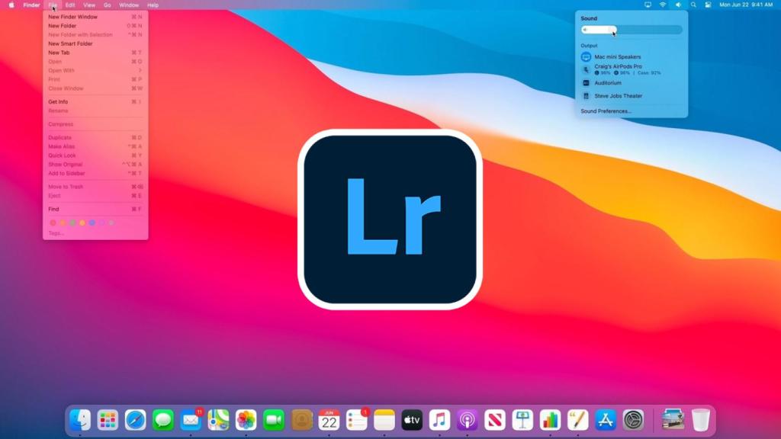This screenshot has height=439, width=781.
Task: Launch the Music app from the Dock
Action: point(439,419)
